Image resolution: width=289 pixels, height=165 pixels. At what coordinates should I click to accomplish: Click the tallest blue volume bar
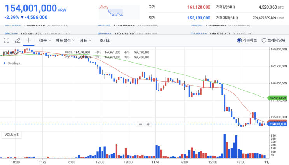(224, 146)
